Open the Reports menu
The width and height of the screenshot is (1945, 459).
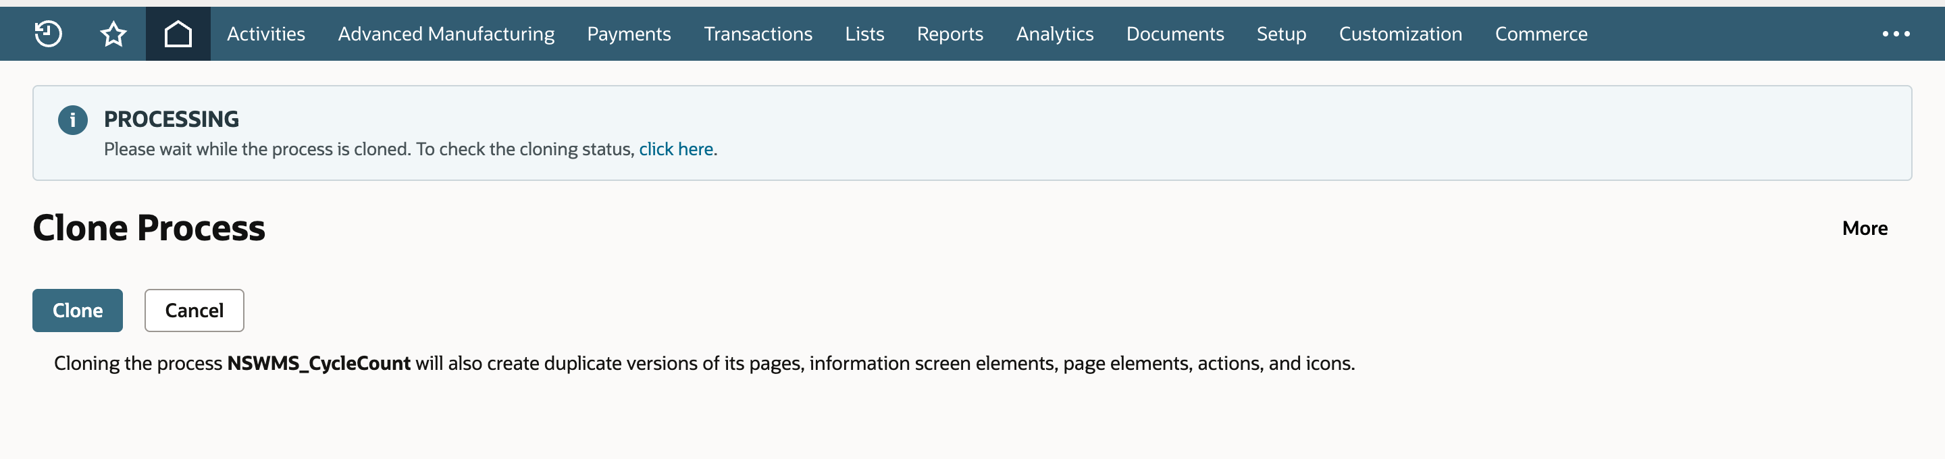pyautogui.click(x=950, y=34)
